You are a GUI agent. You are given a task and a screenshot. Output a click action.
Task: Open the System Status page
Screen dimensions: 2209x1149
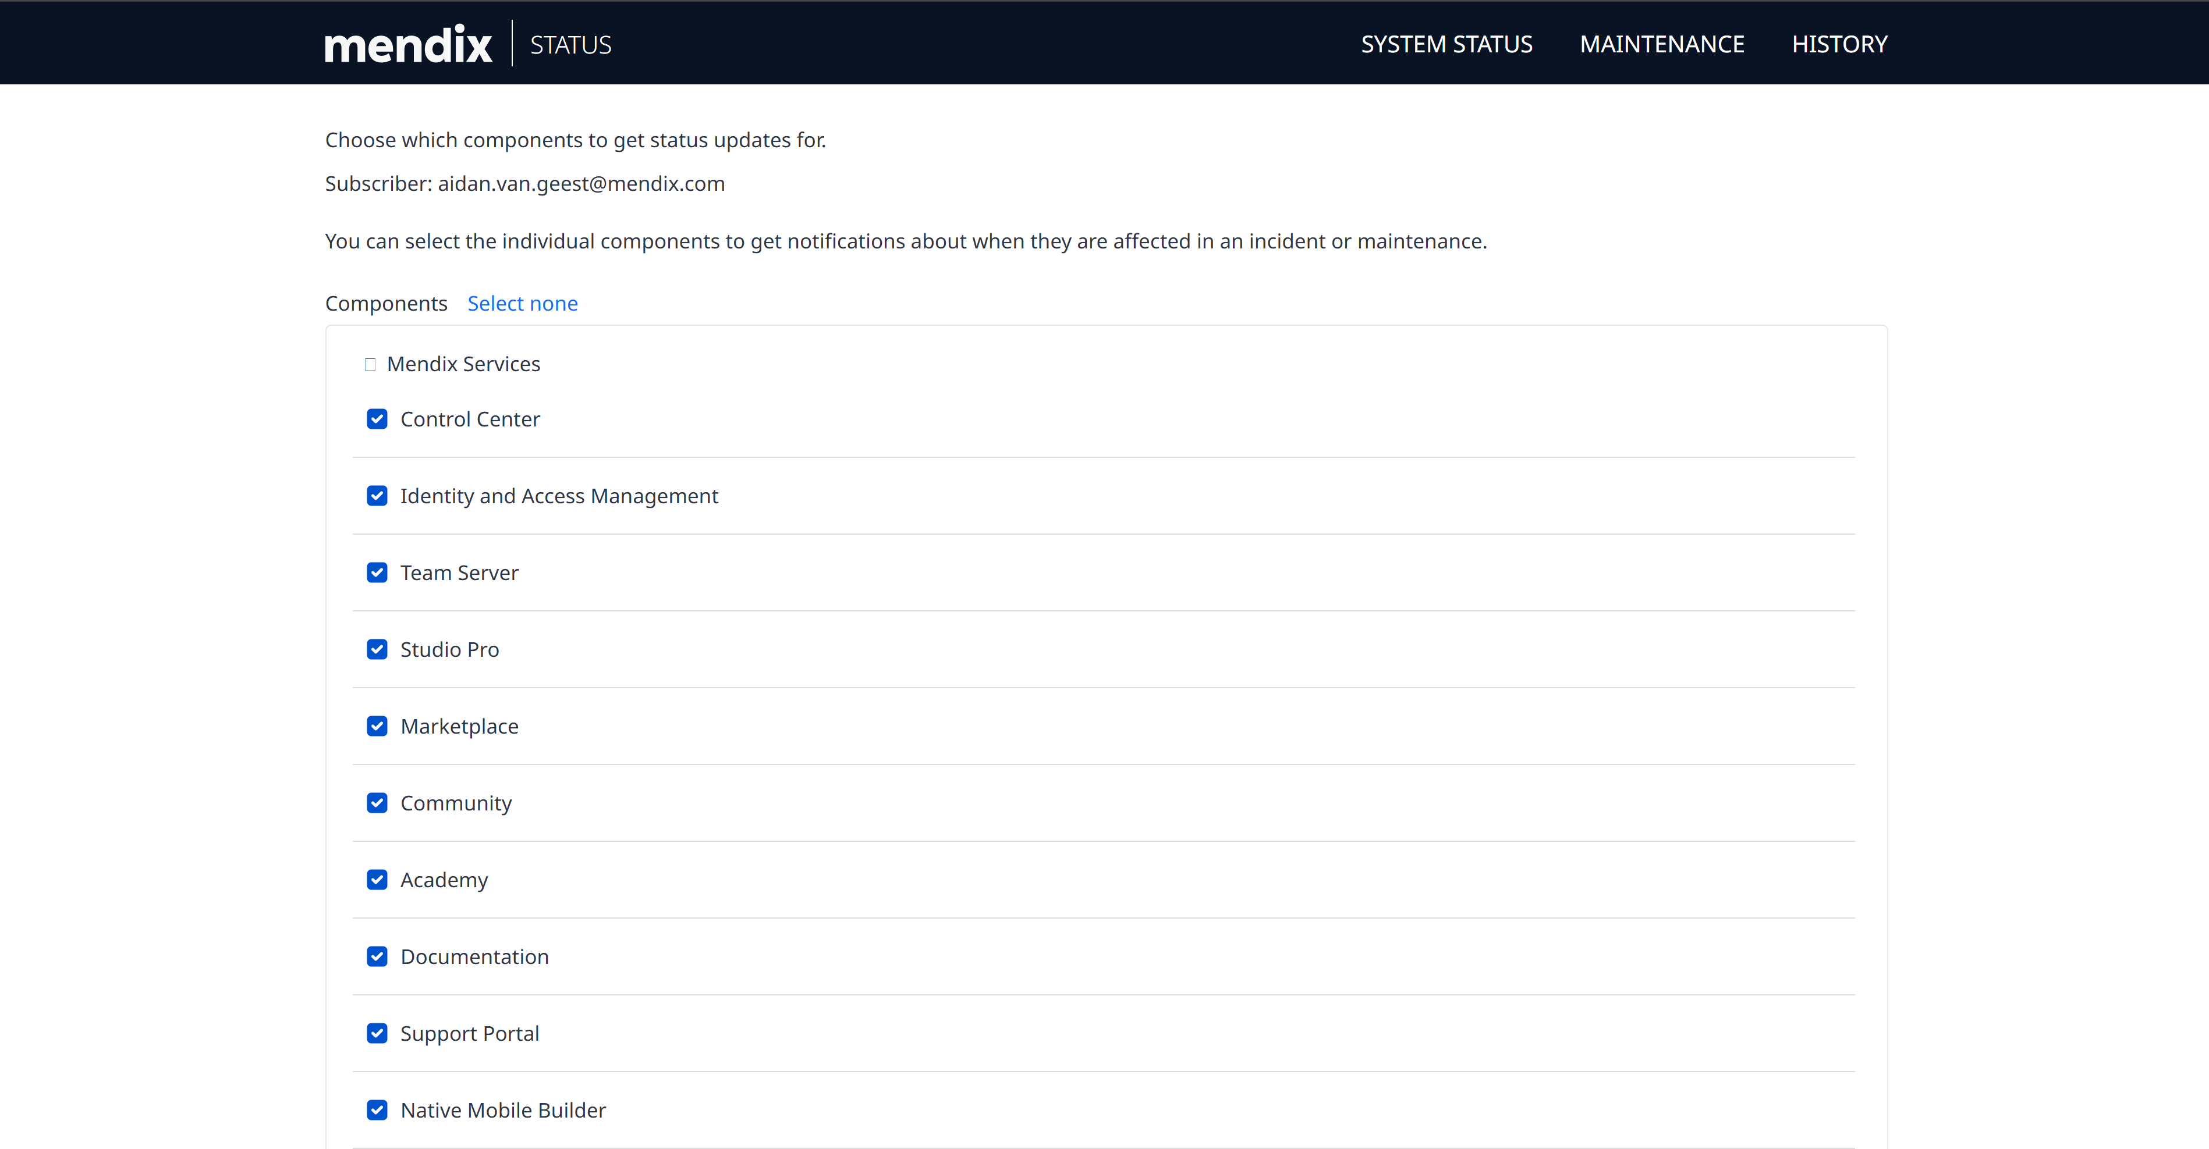(1446, 44)
